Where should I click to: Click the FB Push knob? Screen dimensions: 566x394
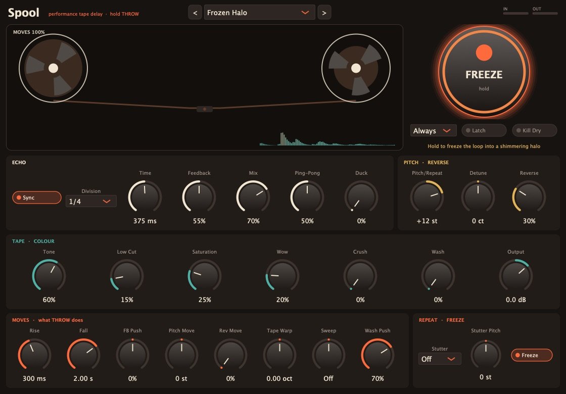[132, 355]
